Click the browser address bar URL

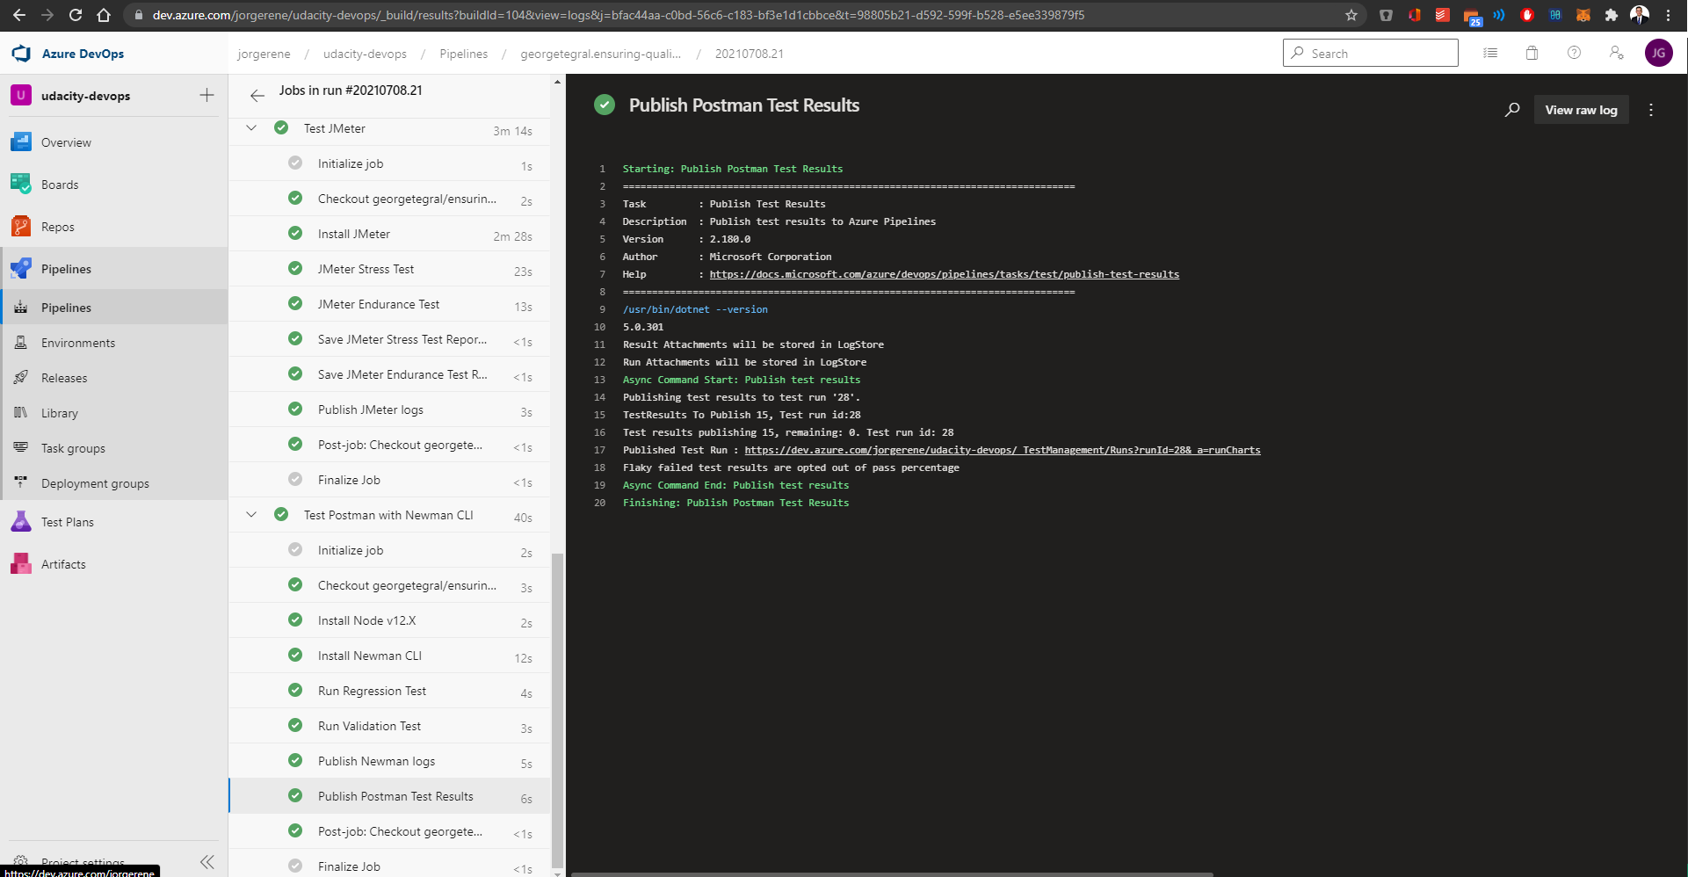619,15
